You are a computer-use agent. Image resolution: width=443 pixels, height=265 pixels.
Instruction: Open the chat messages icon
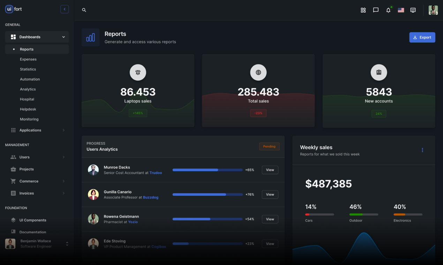[376, 10]
